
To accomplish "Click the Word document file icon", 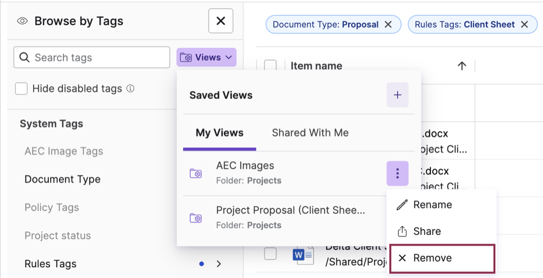I will [303, 254].
